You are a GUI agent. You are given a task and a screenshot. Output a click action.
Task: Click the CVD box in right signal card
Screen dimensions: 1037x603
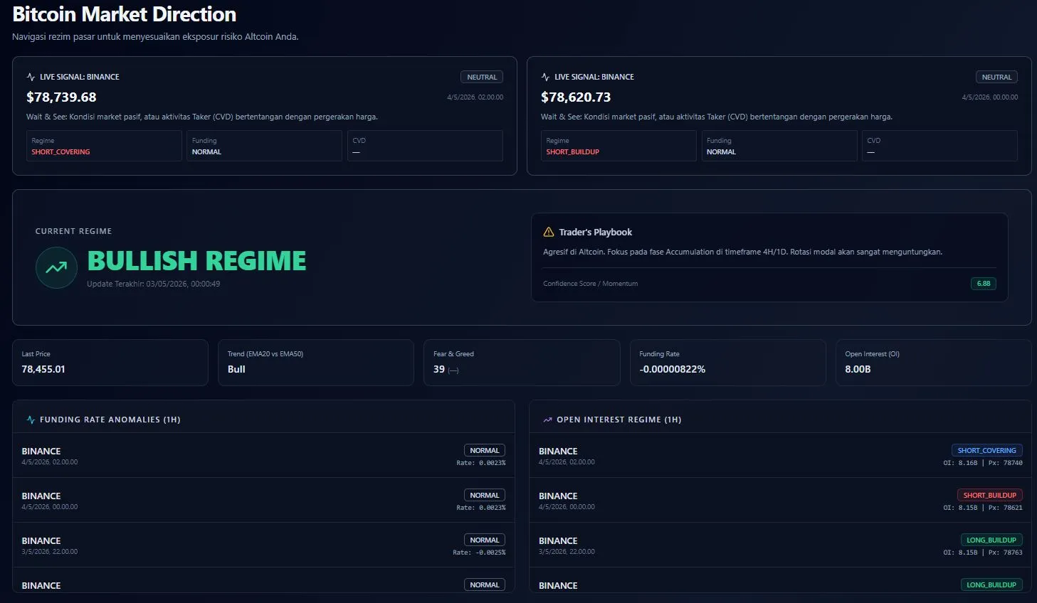coord(939,146)
